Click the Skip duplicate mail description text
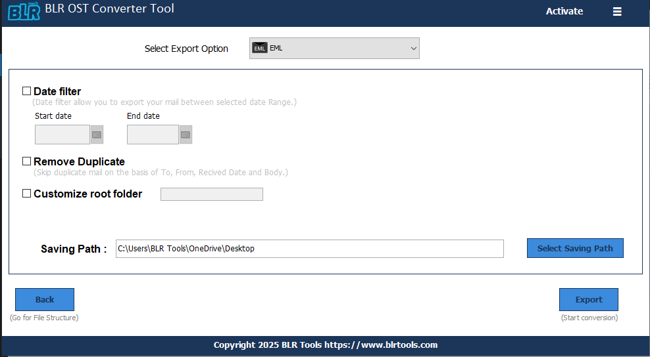 point(161,172)
